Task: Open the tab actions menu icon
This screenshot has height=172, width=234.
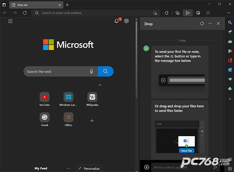Action: point(4,5)
